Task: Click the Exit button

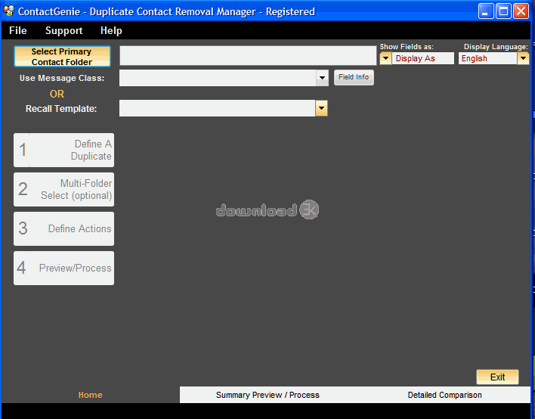Action: (497, 377)
